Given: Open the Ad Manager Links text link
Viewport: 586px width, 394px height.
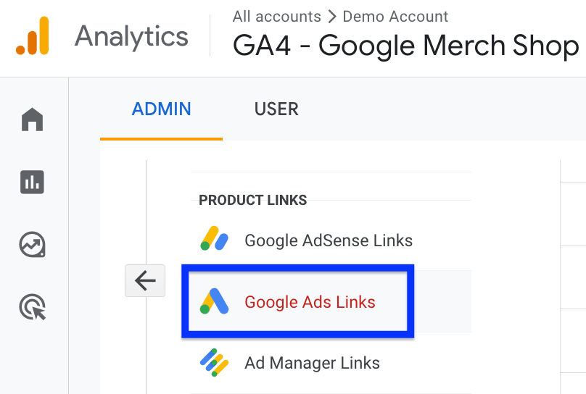Looking at the screenshot, I should point(312,363).
